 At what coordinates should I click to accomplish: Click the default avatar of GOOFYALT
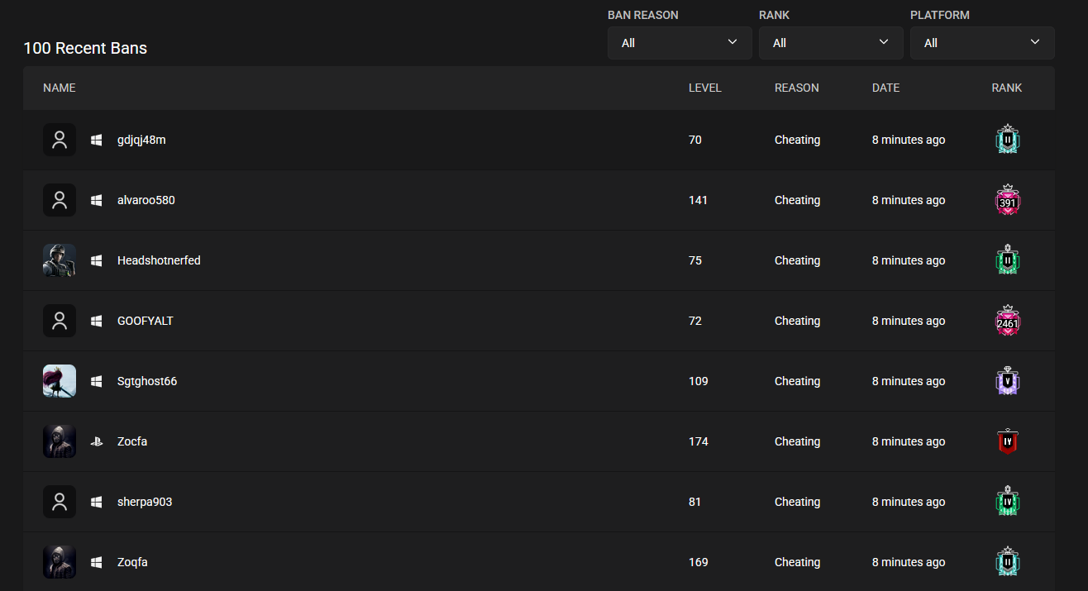point(60,321)
